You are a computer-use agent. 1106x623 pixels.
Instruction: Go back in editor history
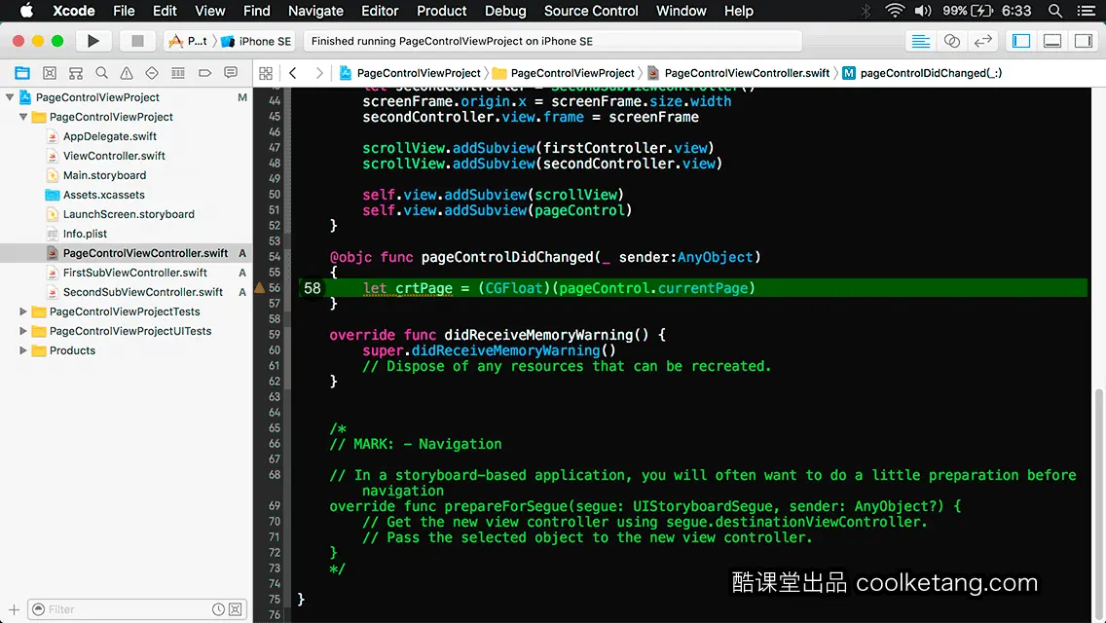tap(293, 73)
